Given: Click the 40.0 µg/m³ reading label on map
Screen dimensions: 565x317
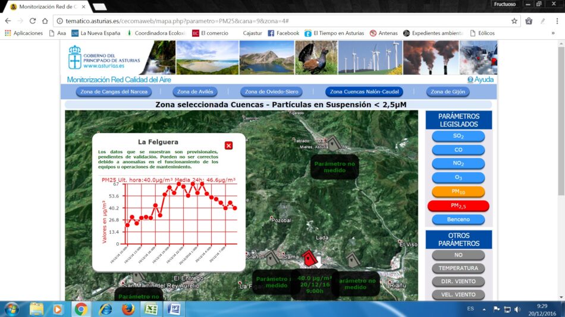Looking at the screenshot, I should pos(314,284).
